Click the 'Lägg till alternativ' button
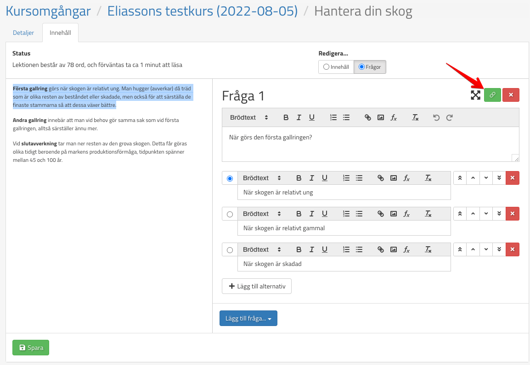Image resolution: width=530 pixels, height=365 pixels. coord(256,286)
